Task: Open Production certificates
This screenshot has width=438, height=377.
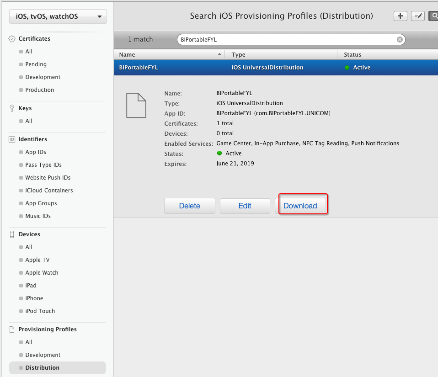Action: click(39, 90)
